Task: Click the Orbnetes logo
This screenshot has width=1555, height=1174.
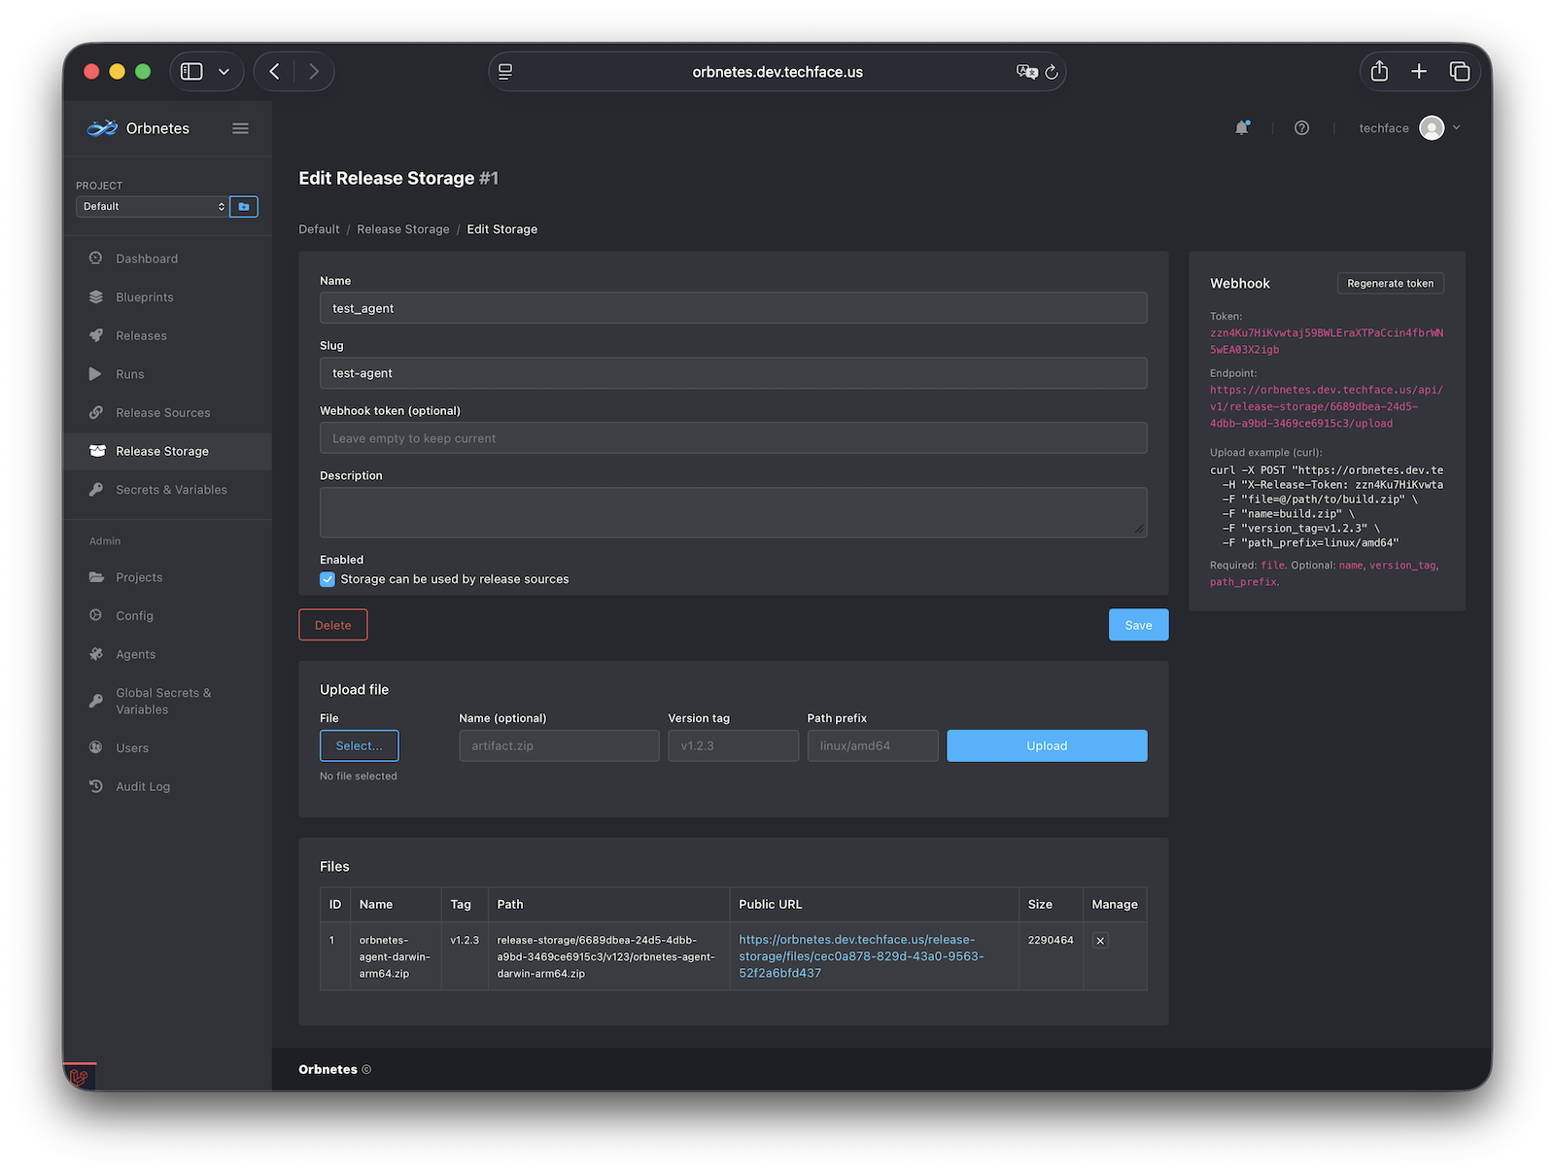Action: (102, 127)
